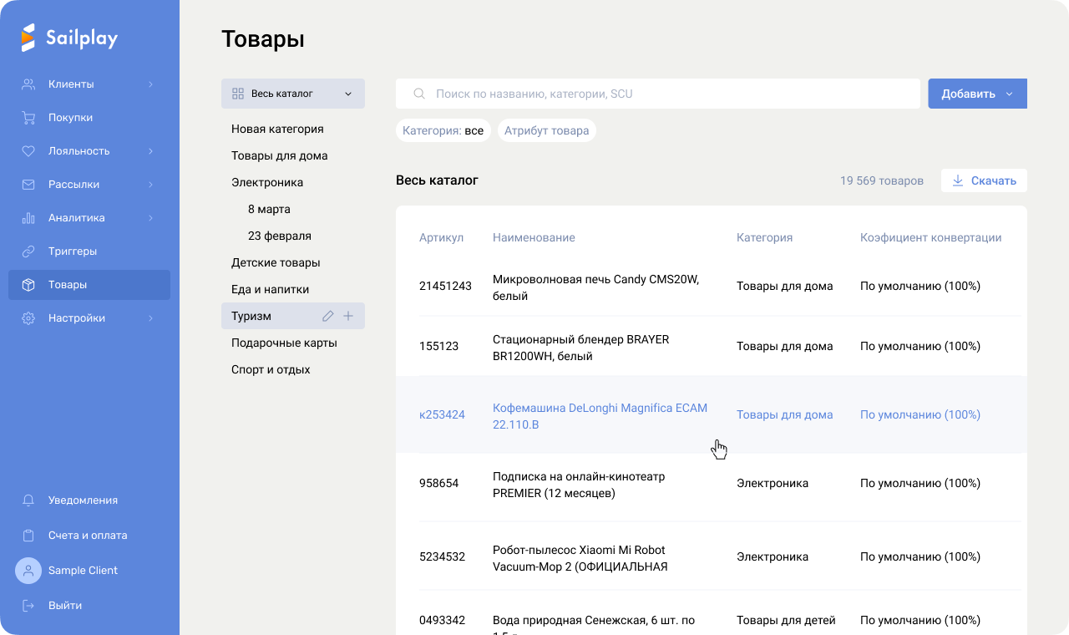Expand the Настройки submenu chevron

click(x=151, y=318)
